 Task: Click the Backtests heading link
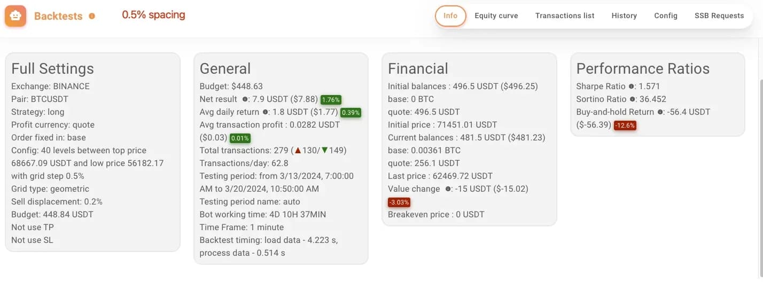[x=58, y=16]
